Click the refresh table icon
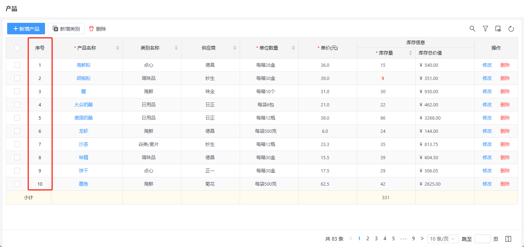 511,29
